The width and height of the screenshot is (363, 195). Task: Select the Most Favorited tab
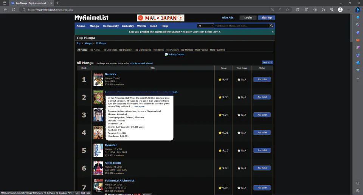click(x=217, y=50)
